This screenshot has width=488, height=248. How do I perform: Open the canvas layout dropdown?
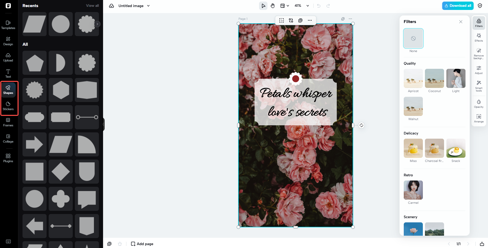[285, 6]
